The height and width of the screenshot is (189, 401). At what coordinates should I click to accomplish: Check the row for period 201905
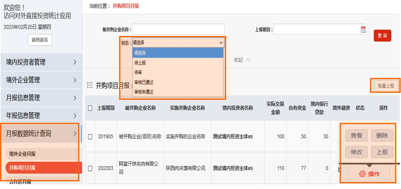pyautogui.click(x=90, y=136)
